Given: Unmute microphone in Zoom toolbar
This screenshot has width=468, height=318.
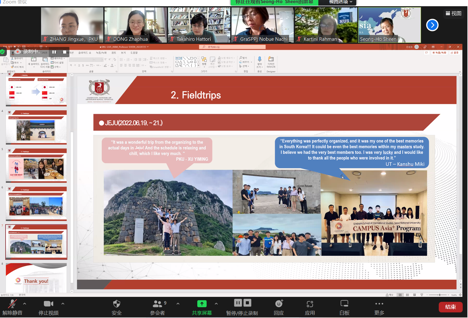Looking at the screenshot, I should (x=12, y=307).
